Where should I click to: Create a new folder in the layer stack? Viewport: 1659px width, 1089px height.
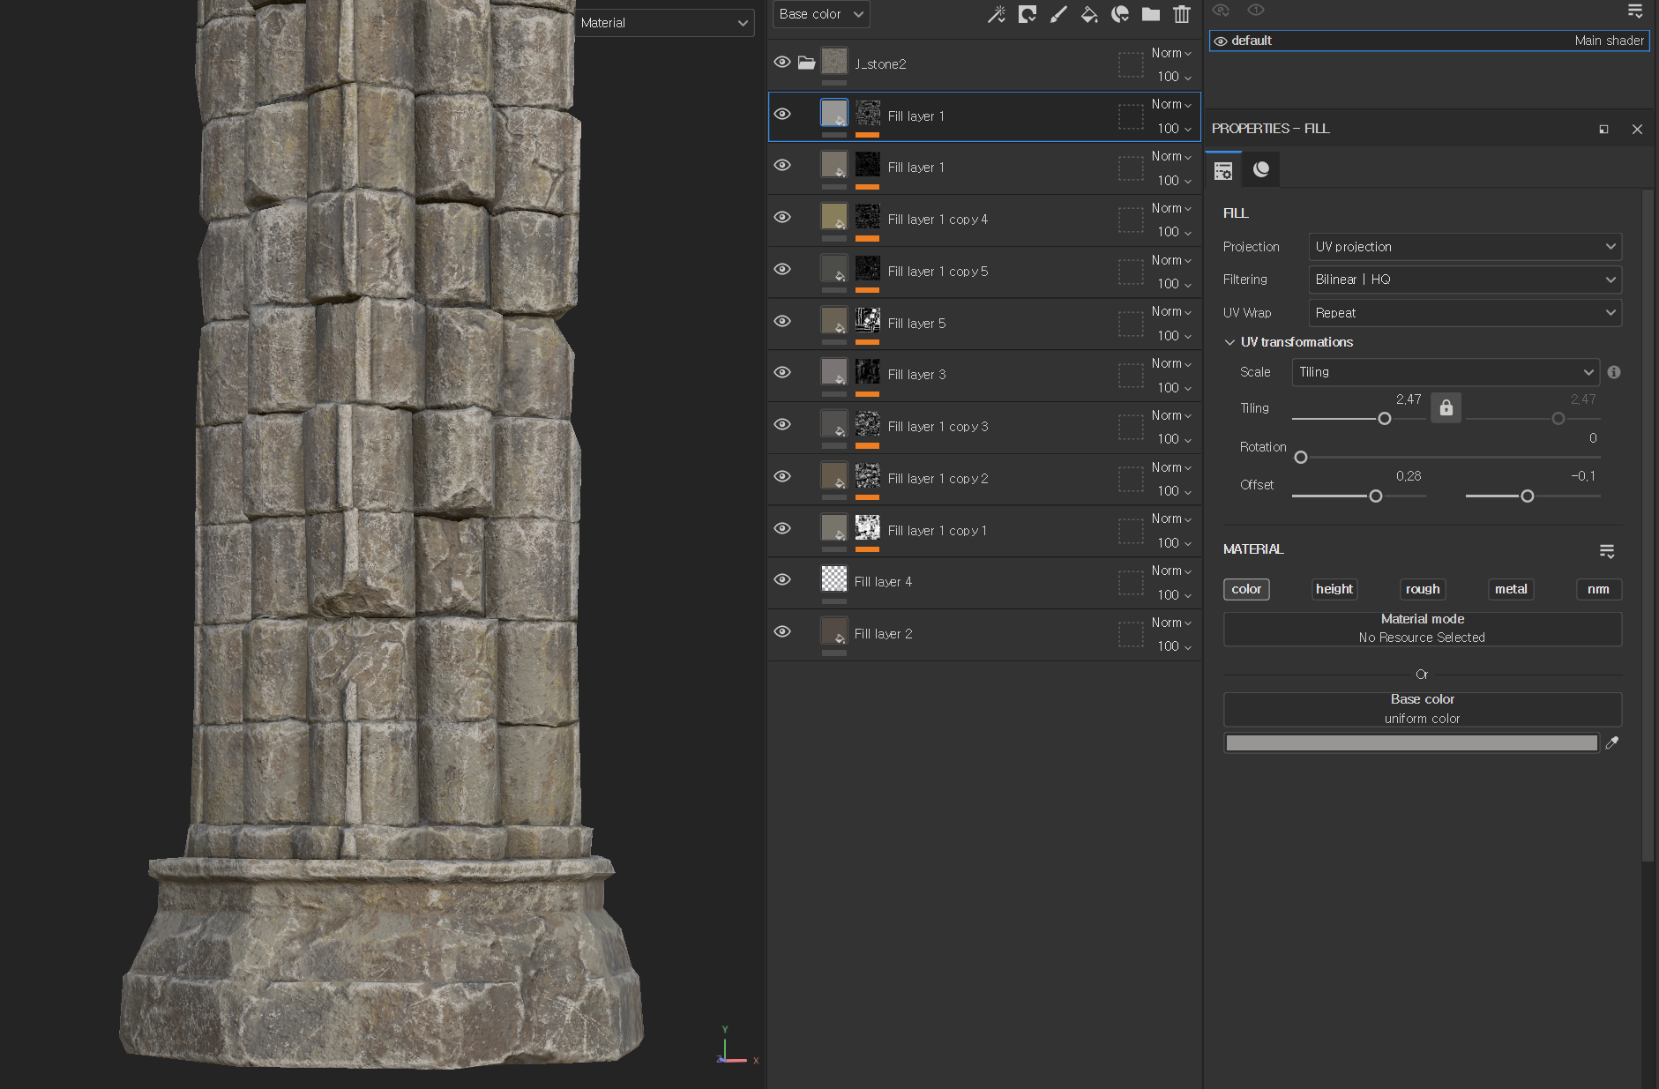pyautogui.click(x=1151, y=14)
